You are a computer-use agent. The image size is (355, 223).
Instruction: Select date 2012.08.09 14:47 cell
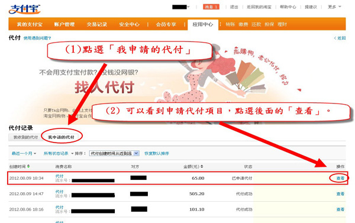coord(26,194)
